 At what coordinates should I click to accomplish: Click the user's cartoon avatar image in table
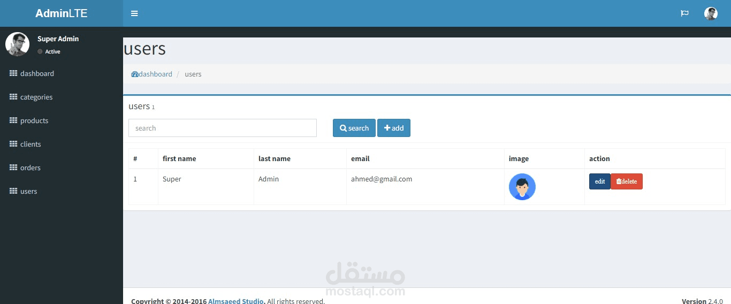[x=522, y=187]
